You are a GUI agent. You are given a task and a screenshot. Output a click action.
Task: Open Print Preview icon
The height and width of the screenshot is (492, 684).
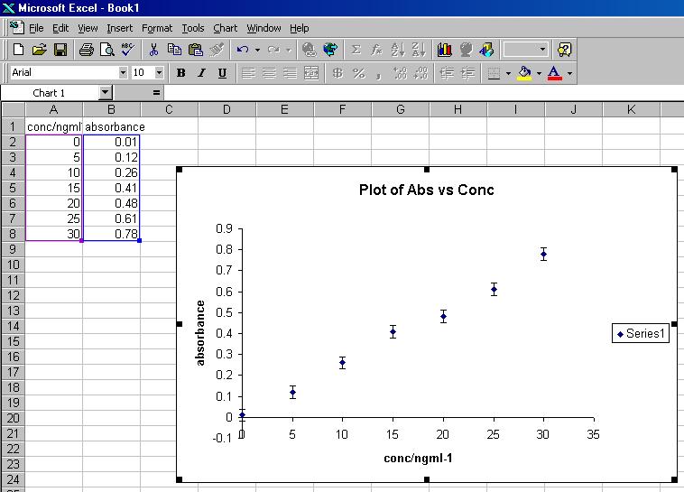click(106, 50)
